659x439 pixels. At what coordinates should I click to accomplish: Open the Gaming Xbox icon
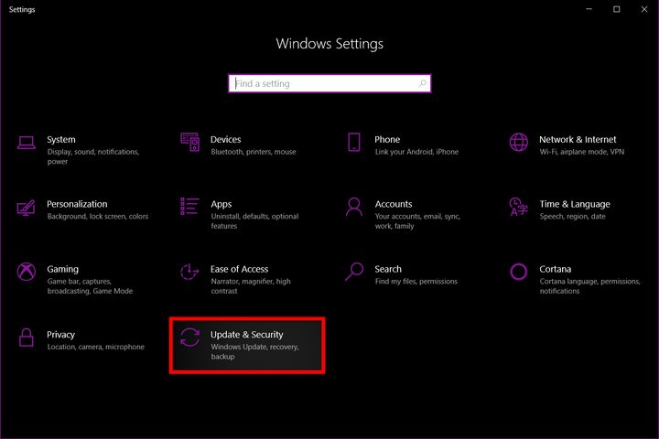[x=26, y=272]
